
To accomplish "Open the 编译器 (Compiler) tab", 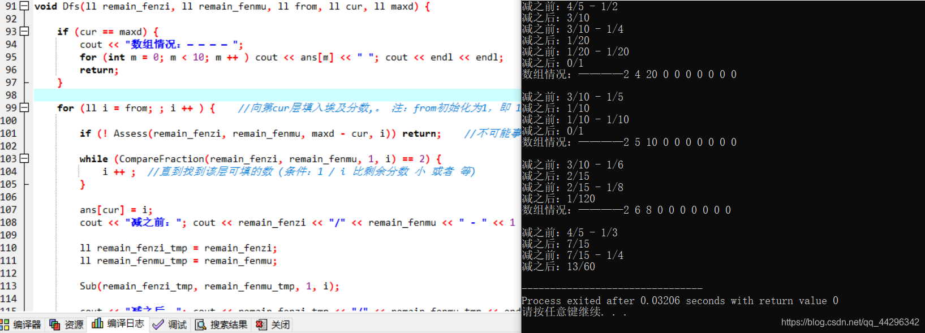I will (21, 325).
